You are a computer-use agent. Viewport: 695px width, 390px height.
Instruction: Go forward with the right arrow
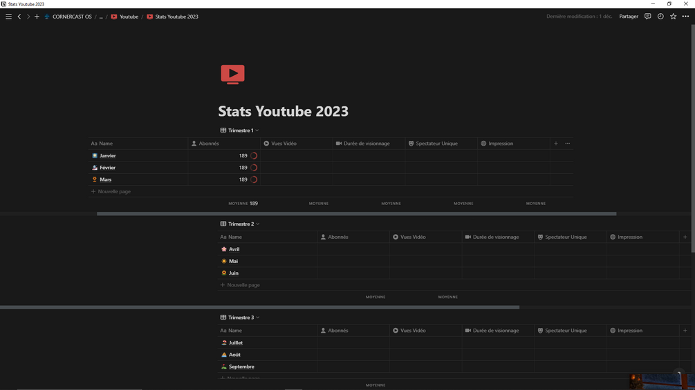coord(28,17)
